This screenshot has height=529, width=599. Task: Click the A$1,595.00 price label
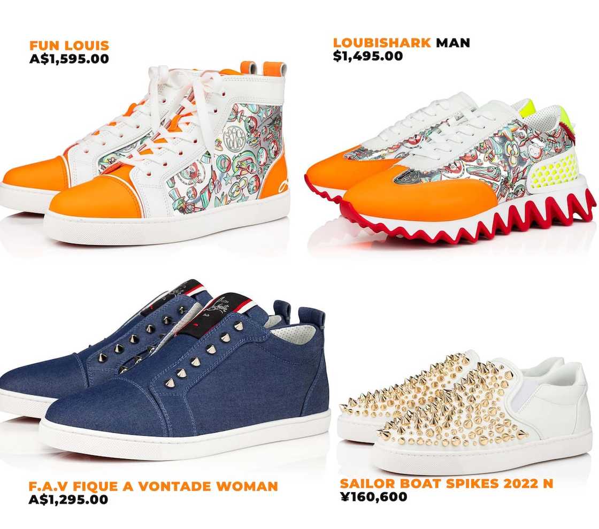click(x=69, y=59)
